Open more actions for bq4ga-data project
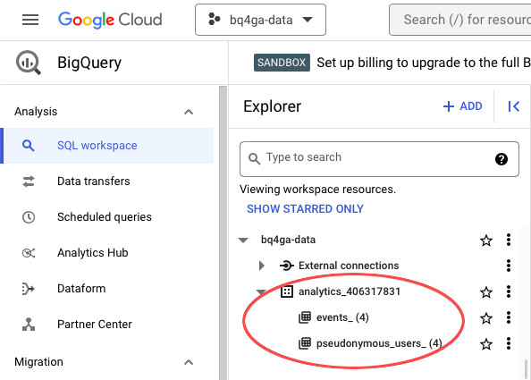 509,240
